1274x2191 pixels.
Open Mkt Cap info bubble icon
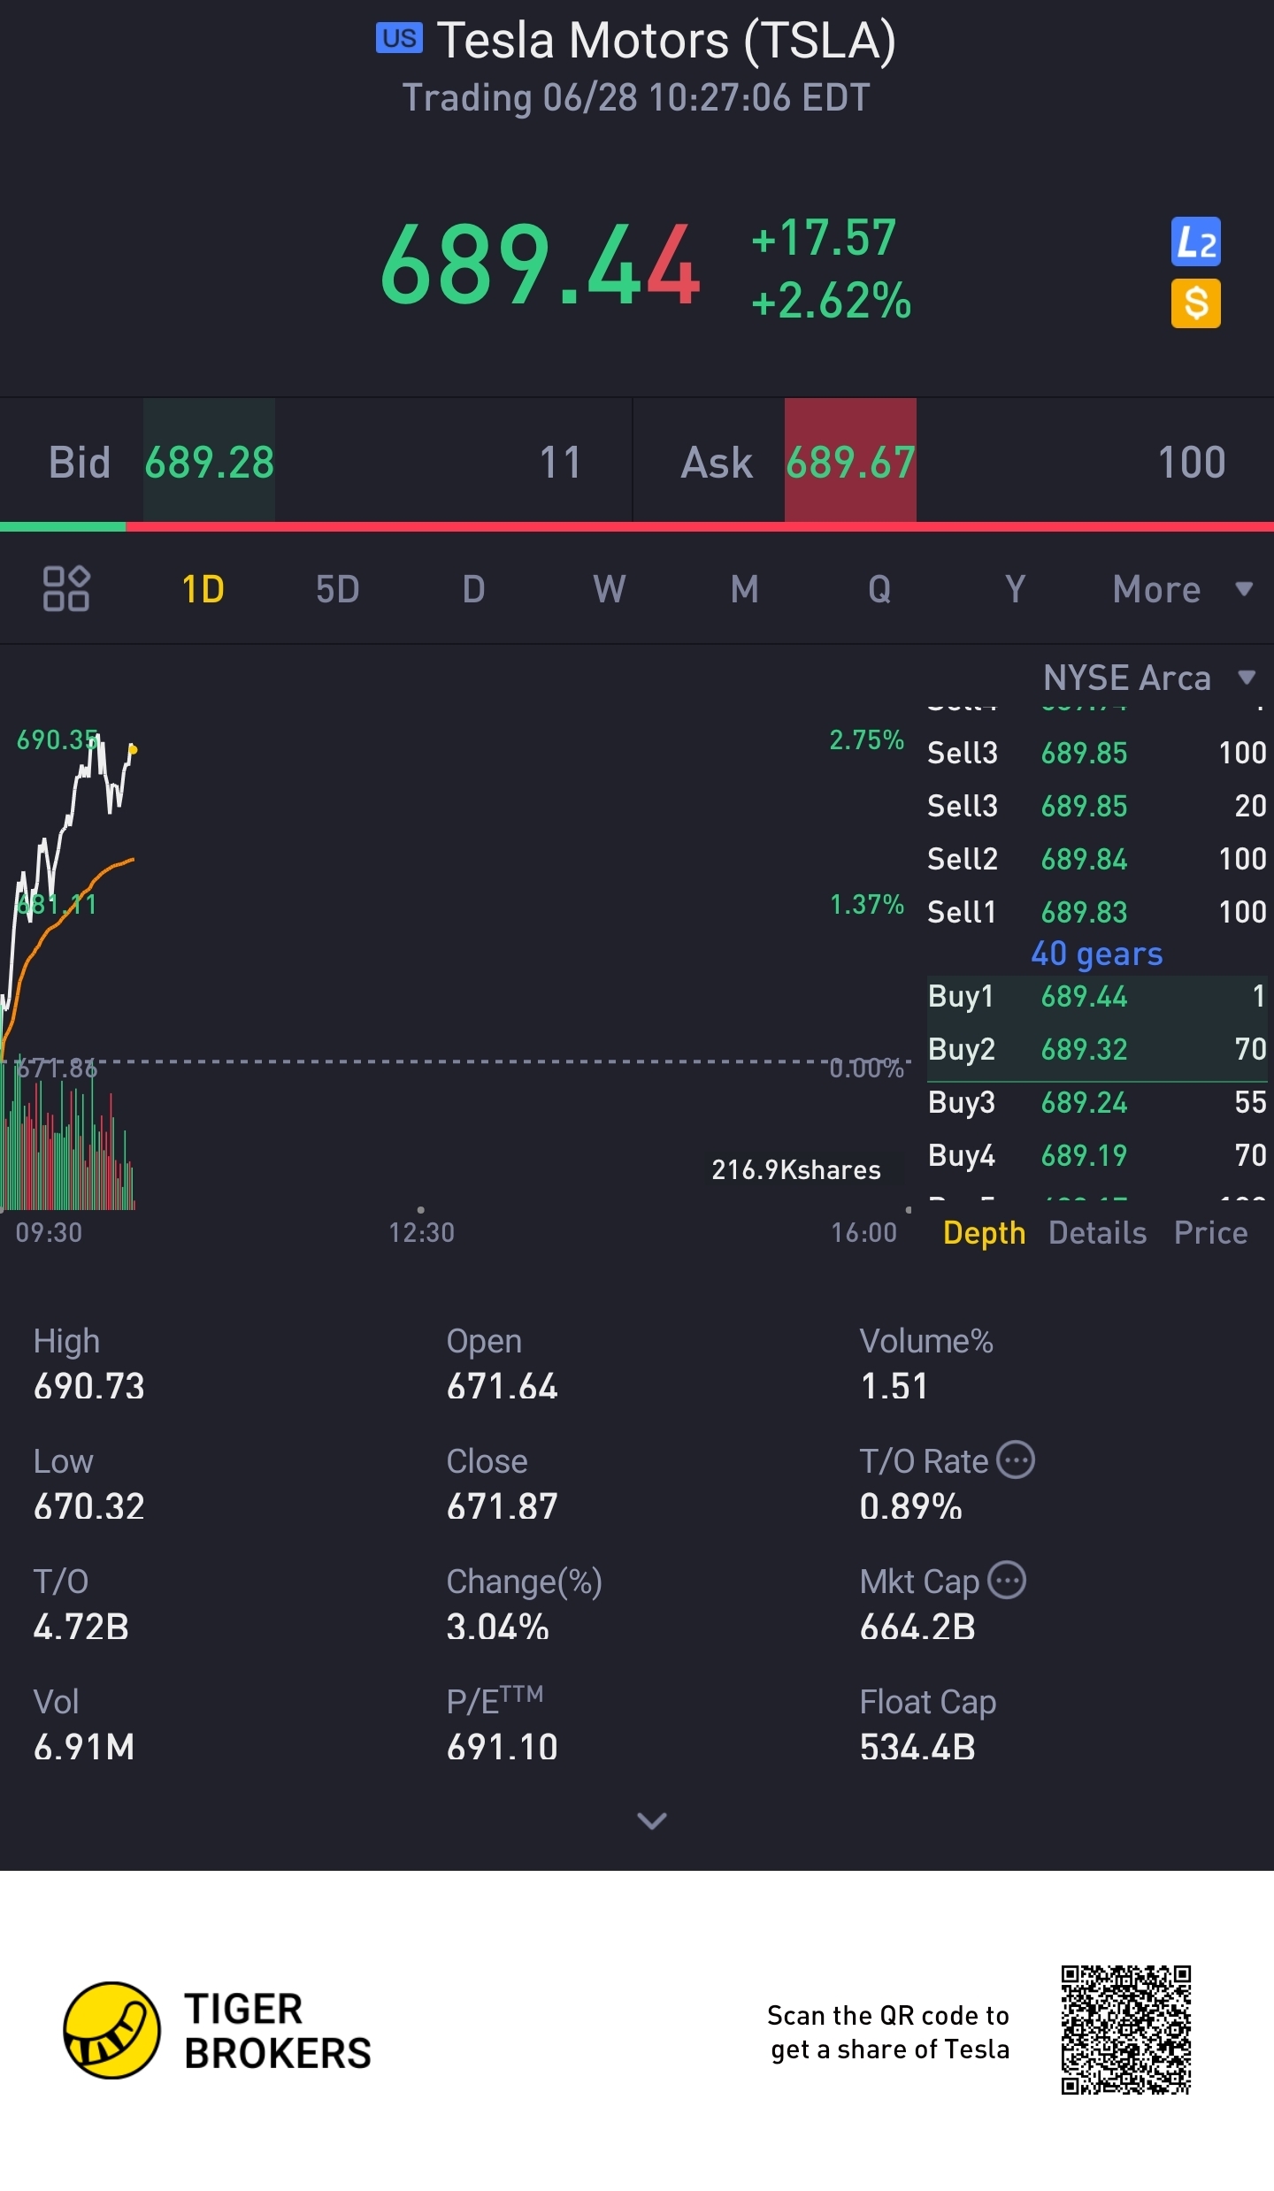coord(1007,1580)
